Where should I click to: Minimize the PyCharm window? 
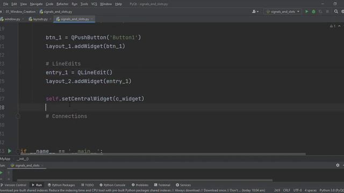point(322,4)
